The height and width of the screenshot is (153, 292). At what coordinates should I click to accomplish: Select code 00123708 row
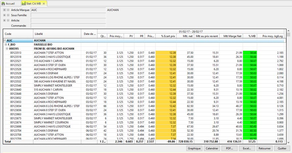pos(144,135)
